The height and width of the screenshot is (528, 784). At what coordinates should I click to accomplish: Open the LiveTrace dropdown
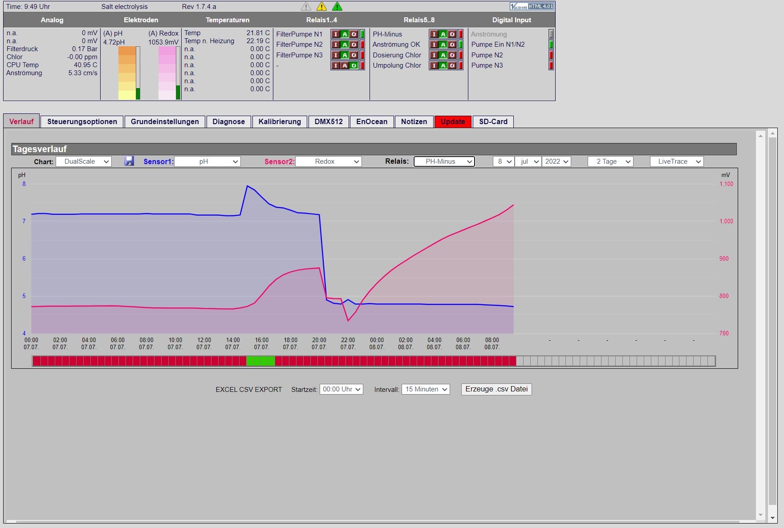677,161
